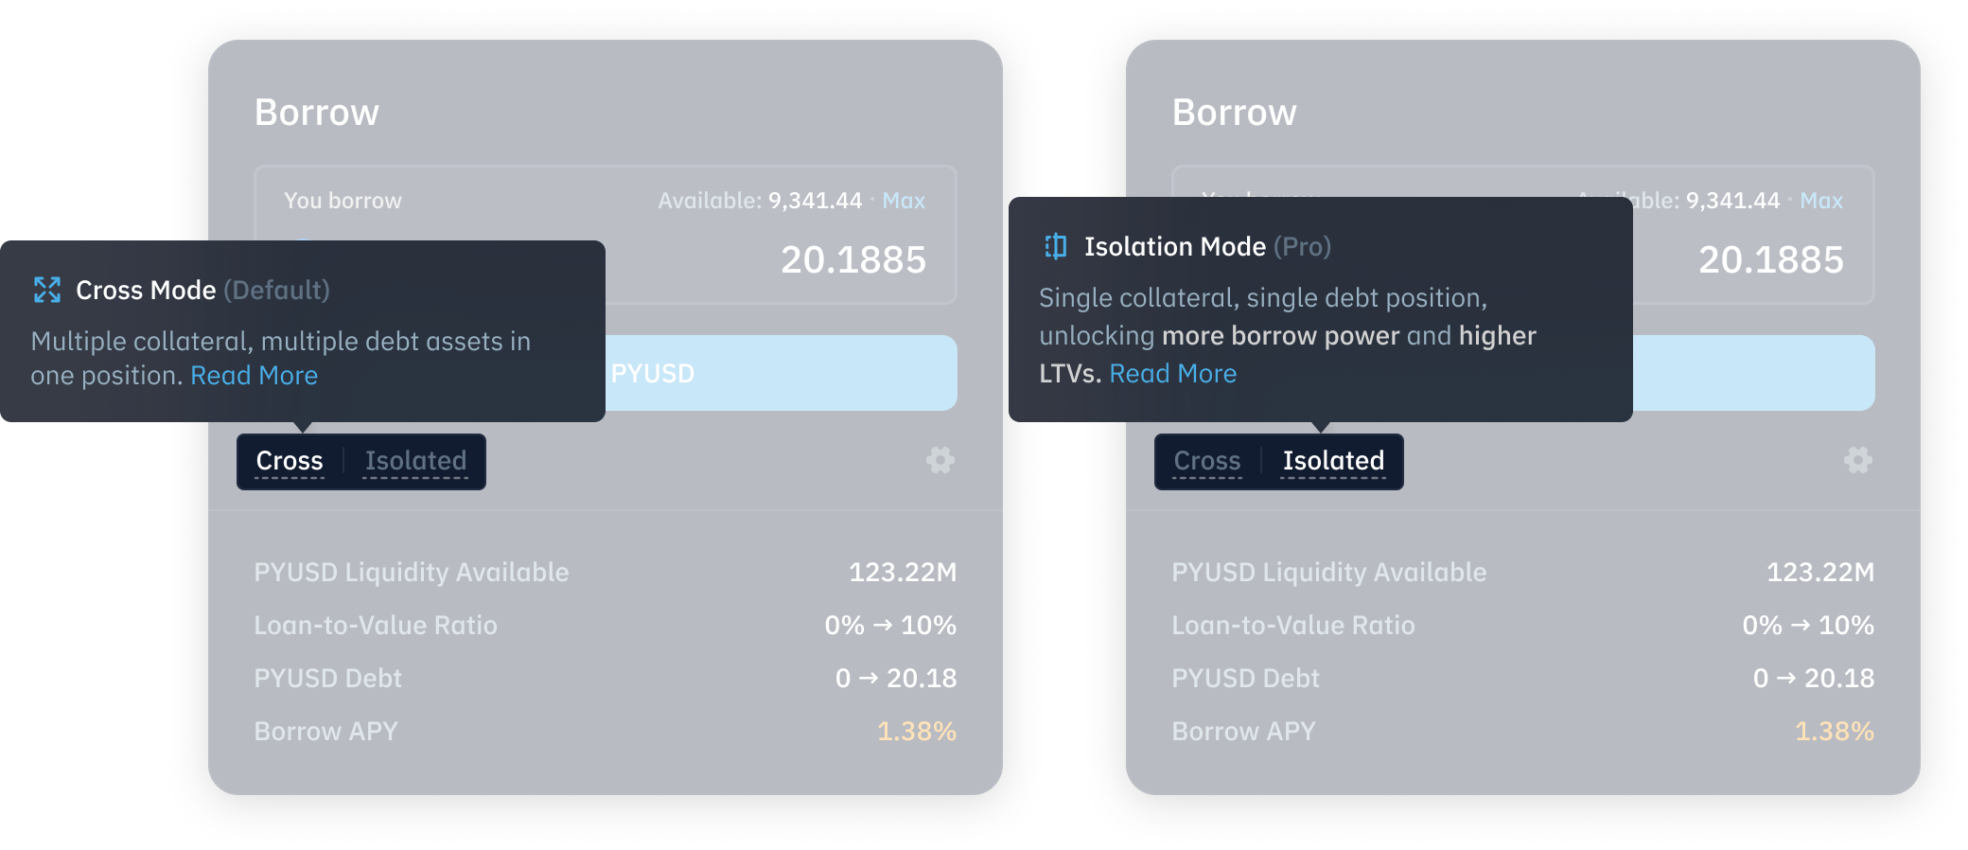Click the PYUSD Debt arrow indicator
The height and width of the screenshot is (850, 1968).
(867, 678)
